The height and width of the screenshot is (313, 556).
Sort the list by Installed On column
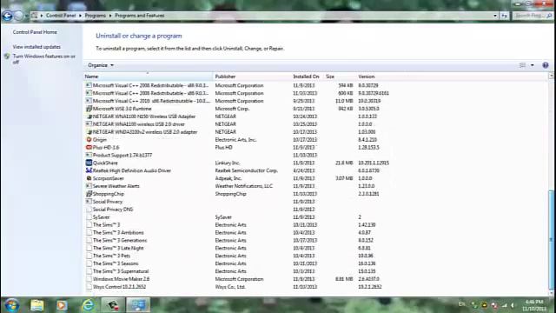coord(308,77)
